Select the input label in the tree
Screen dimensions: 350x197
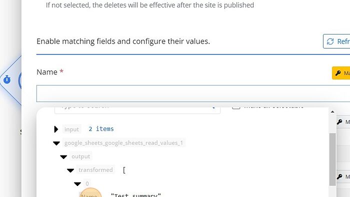[71, 129]
